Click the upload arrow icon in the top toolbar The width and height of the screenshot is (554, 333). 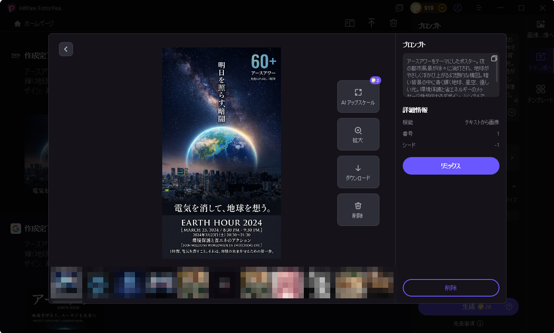pyautogui.click(x=372, y=23)
